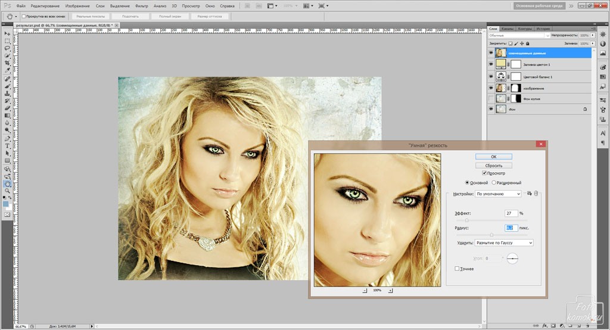This screenshot has width=610, height=330.
Task: Zoom in on the dialog preview with plus
Action: tap(390, 290)
